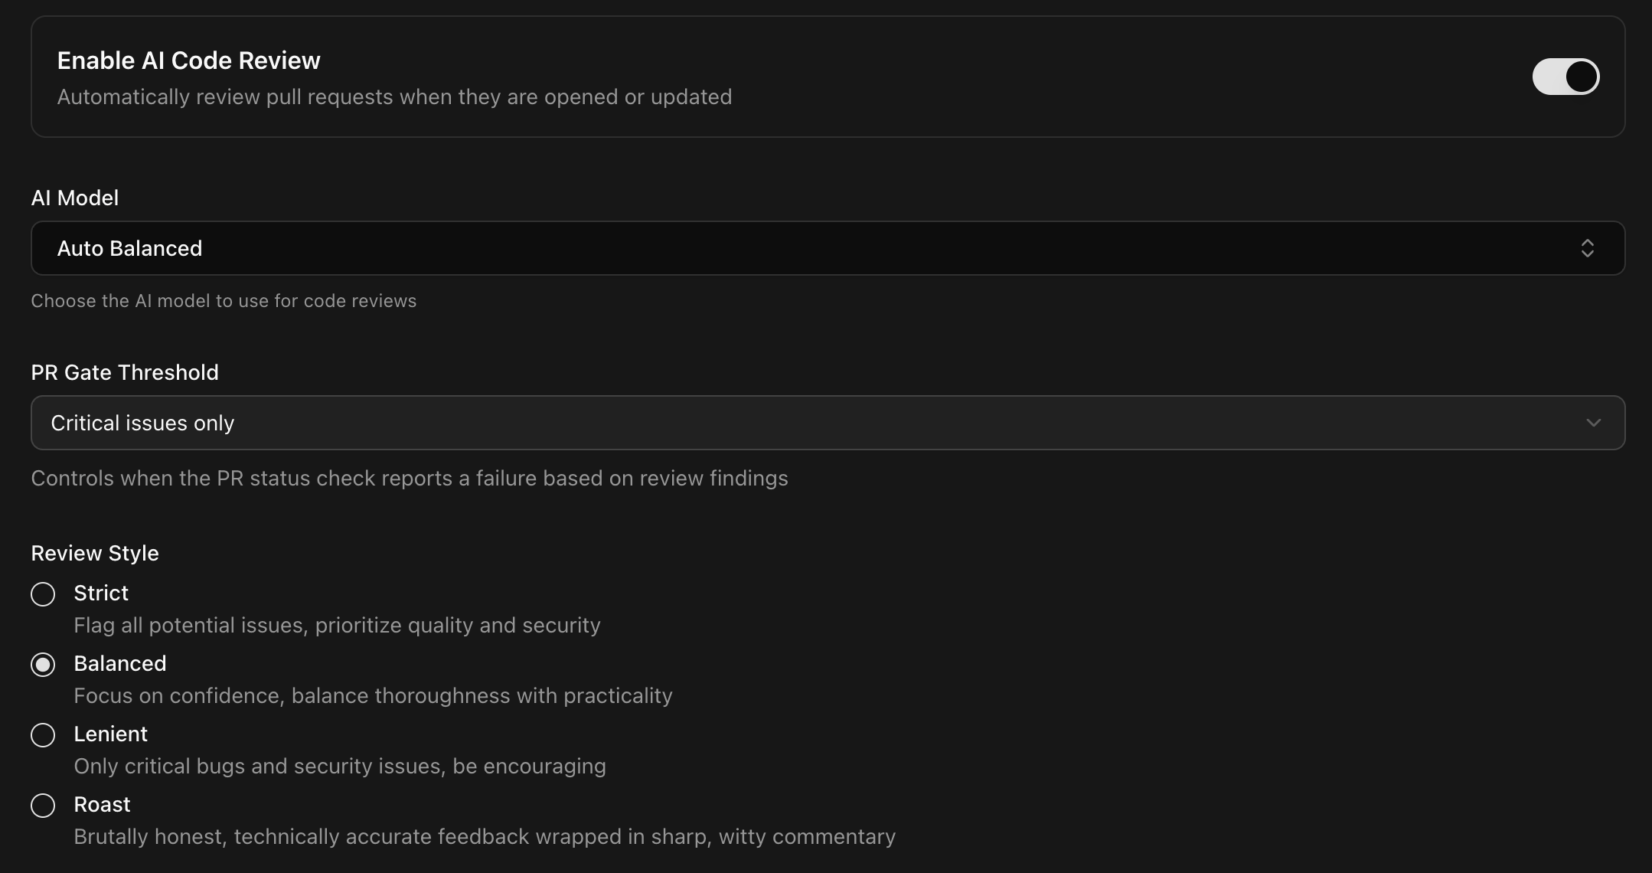Click the AI Model field label
The height and width of the screenshot is (873, 1652).
[x=75, y=198]
